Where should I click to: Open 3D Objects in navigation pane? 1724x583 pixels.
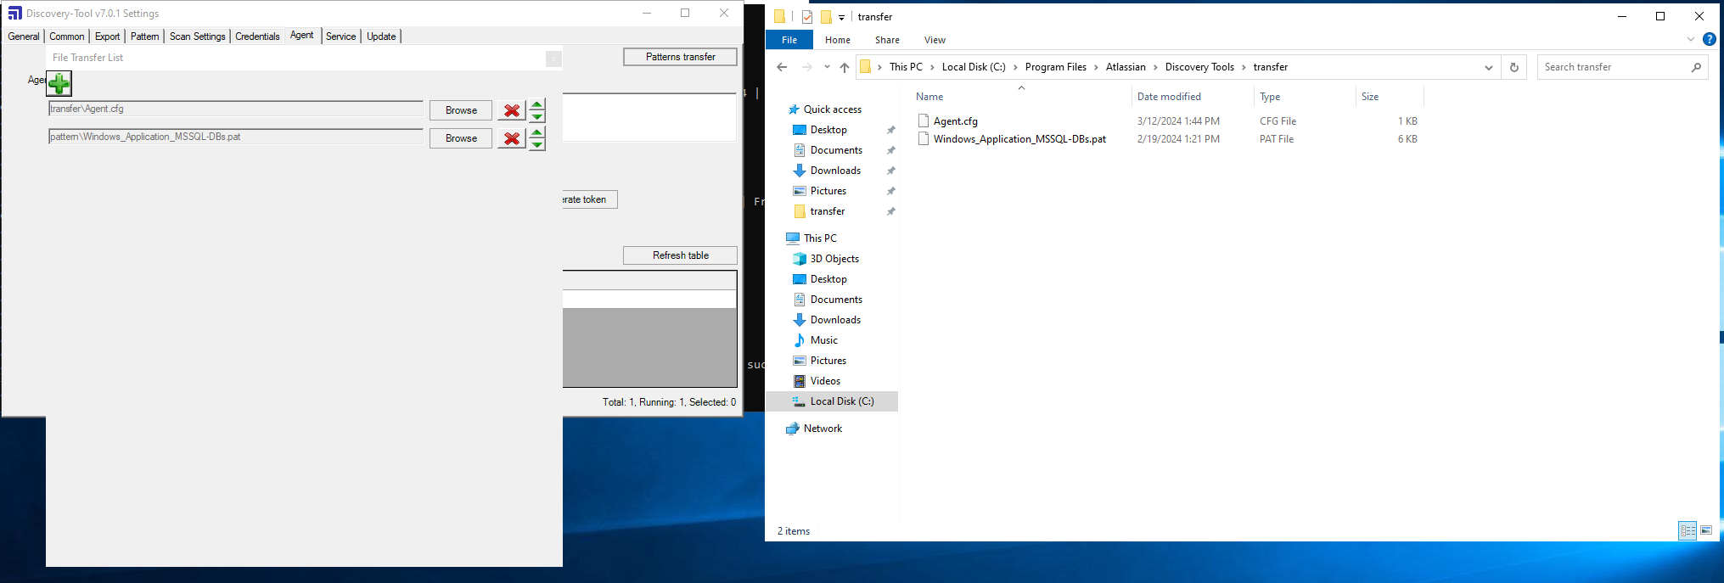834,259
